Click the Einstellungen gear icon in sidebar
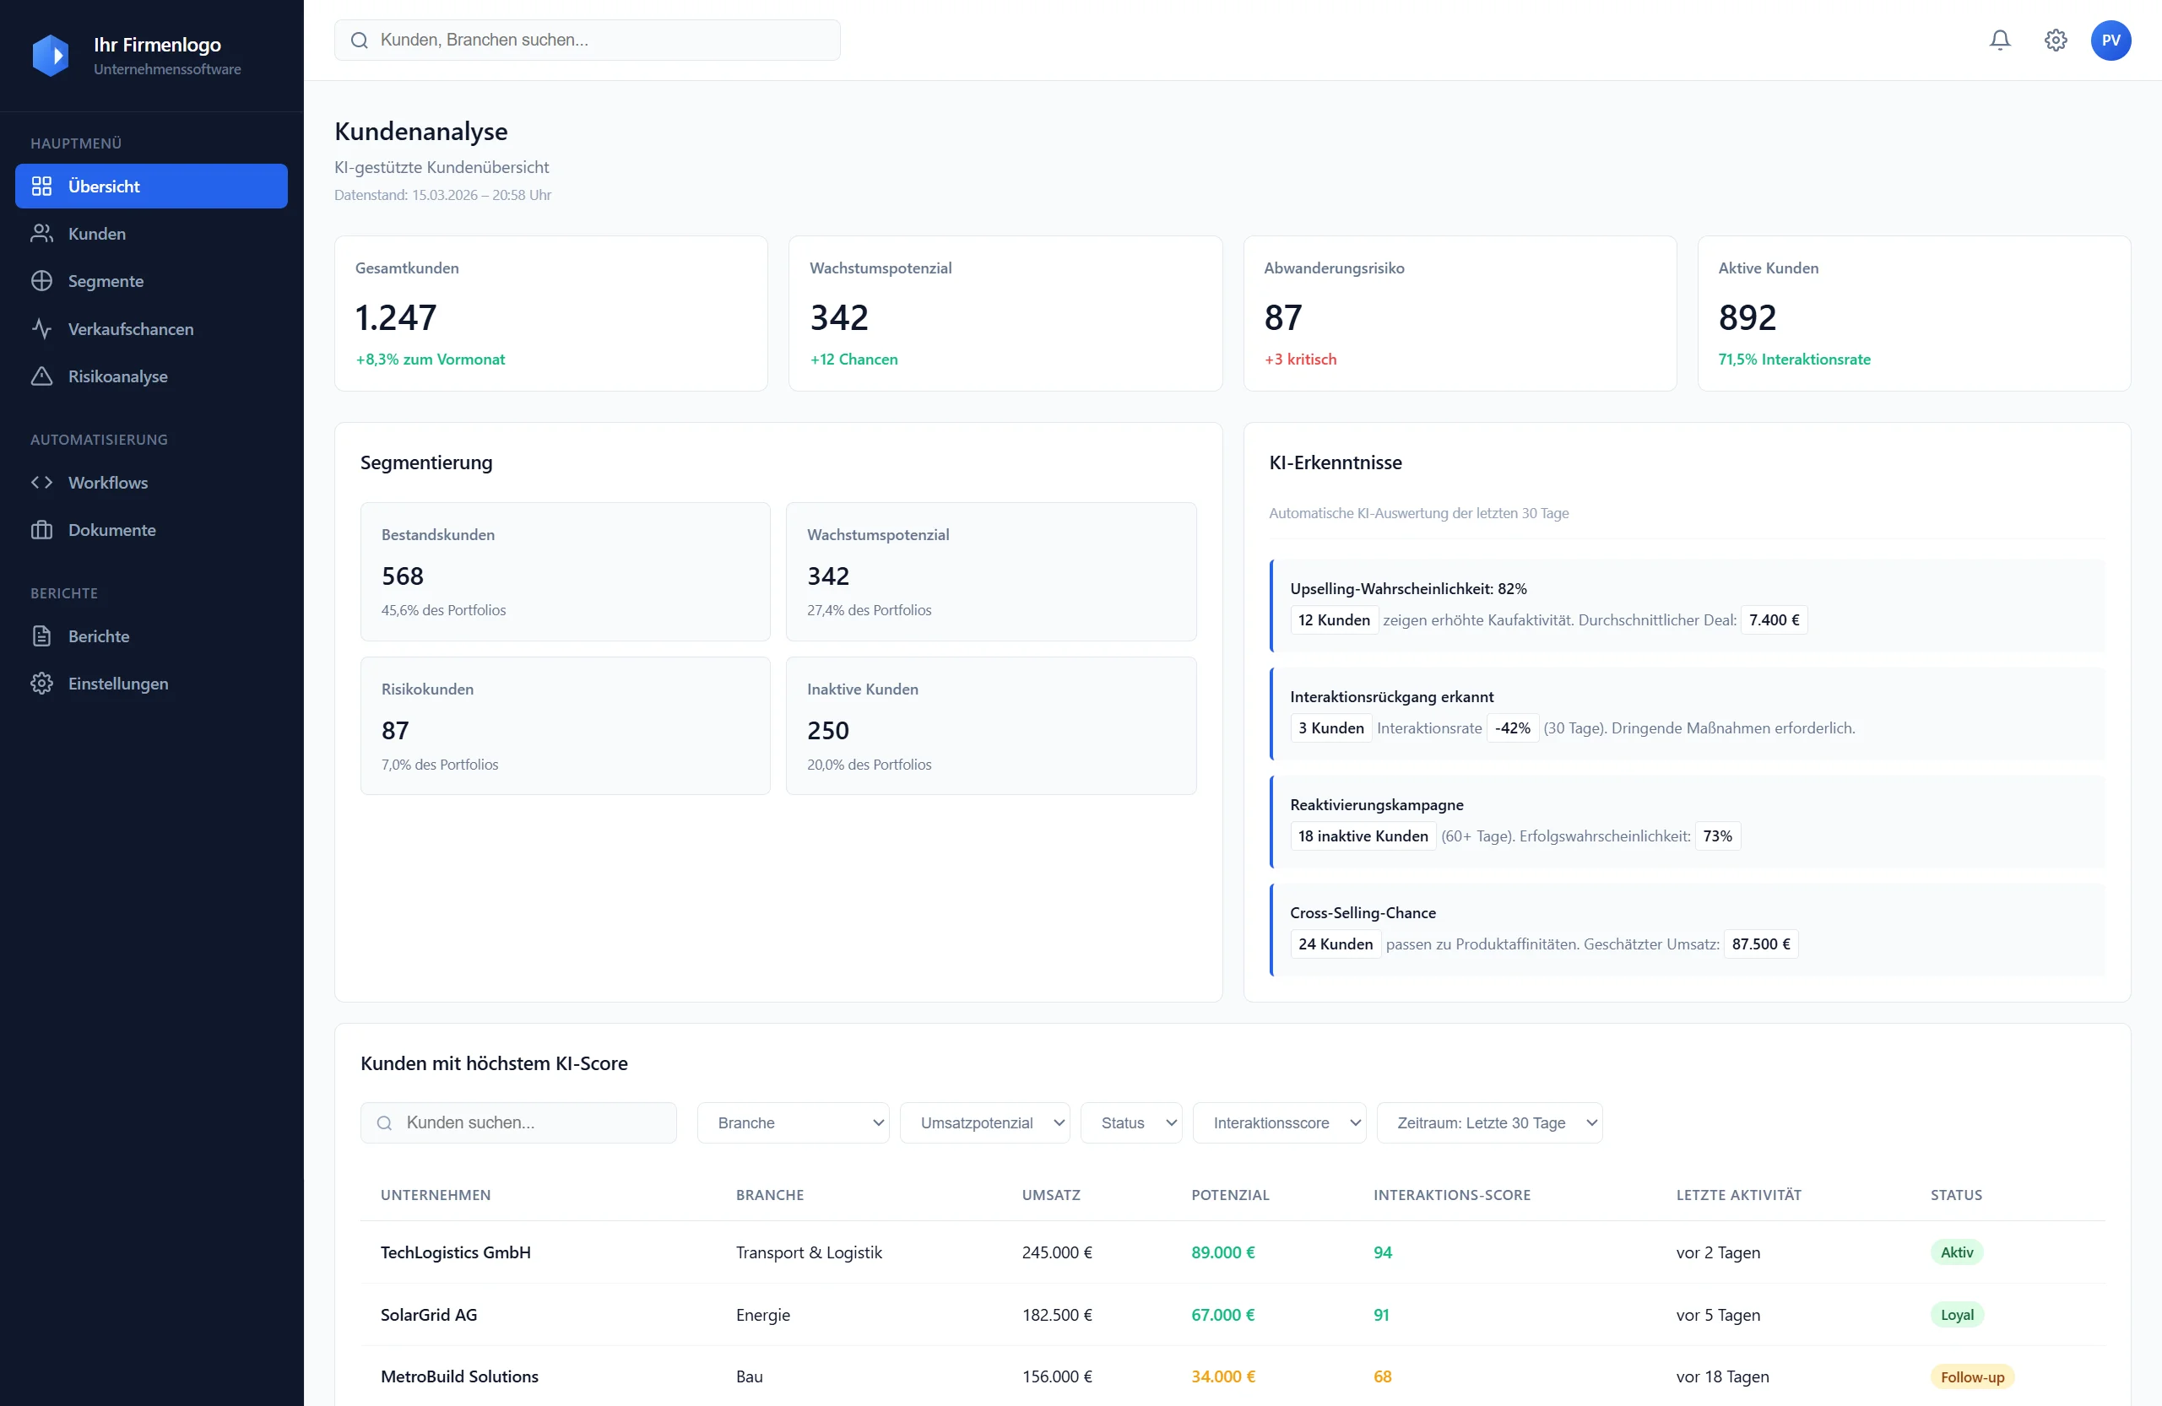 tap(41, 683)
